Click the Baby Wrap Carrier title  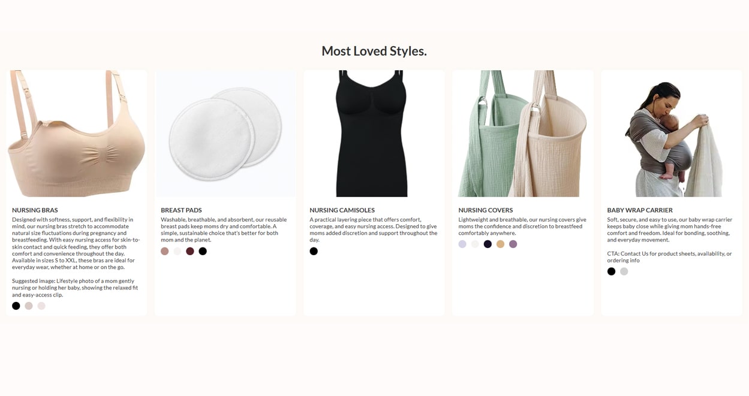(640, 210)
